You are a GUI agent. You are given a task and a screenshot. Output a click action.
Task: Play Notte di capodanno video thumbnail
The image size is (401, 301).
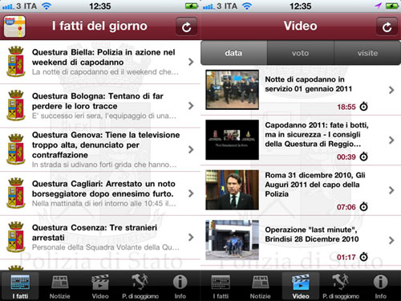click(x=232, y=90)
